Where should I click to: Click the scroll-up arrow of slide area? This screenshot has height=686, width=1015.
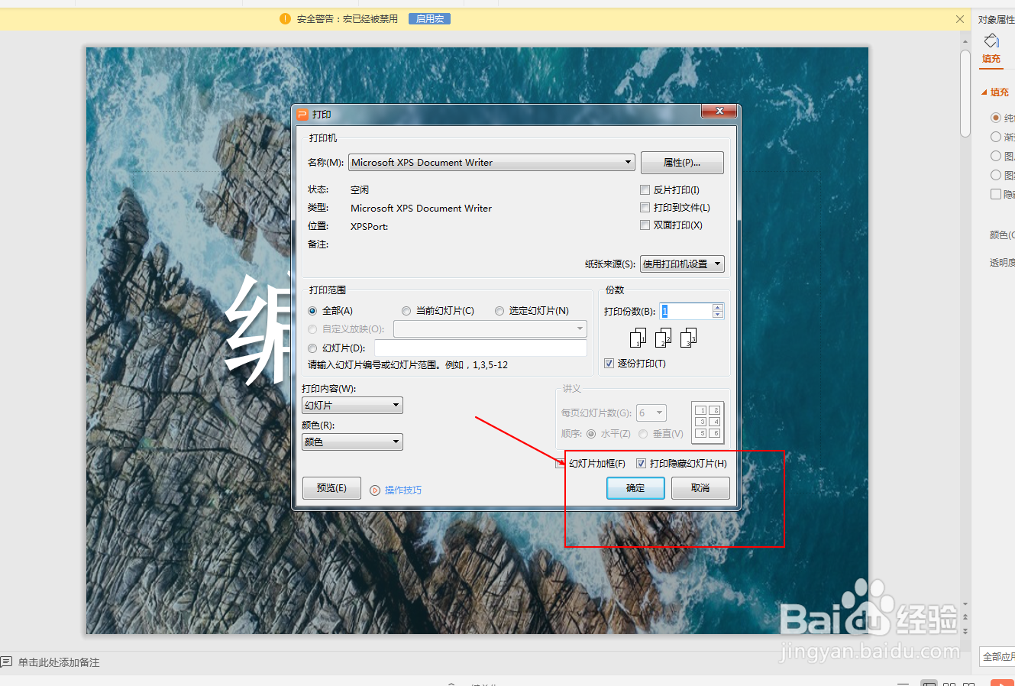pyautogui.click(x=965, y=41)
